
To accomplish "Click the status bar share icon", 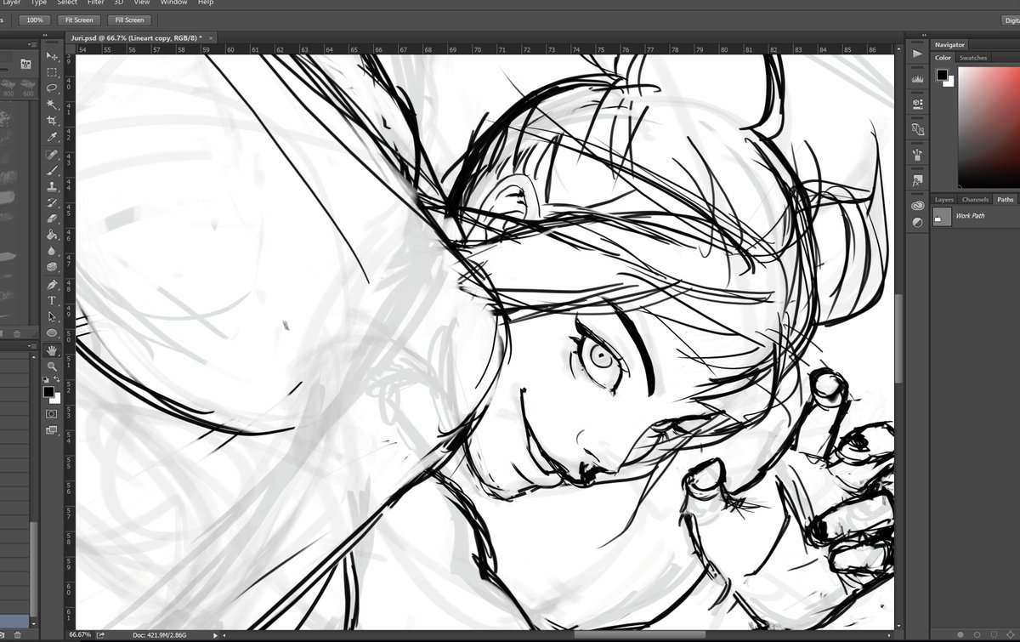I will (101, 634).
